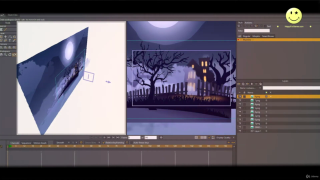Viewport: 320px width, 180px height.
Task: Select the 6.png layer row
Action: pyautogui.click(x=278, y=119)
